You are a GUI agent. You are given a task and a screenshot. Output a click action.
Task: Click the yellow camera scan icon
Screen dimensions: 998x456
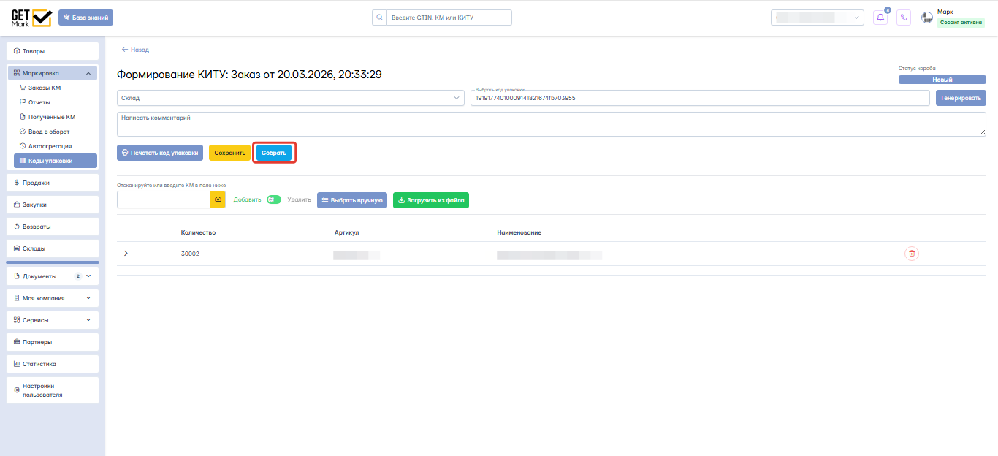[x=218, y=199]
